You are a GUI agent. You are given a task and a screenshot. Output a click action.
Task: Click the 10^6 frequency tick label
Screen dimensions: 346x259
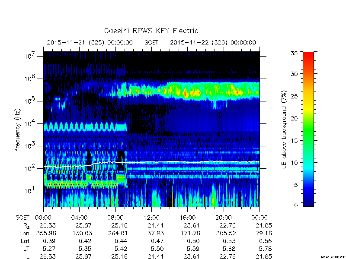(30, 78)
